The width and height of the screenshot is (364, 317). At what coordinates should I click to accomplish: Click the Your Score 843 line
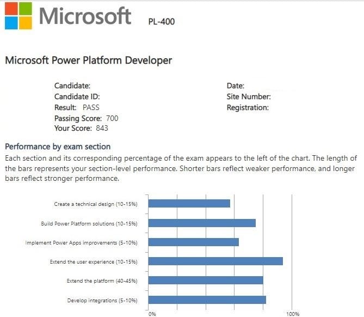pyautogui.click(x=81, y=129)
